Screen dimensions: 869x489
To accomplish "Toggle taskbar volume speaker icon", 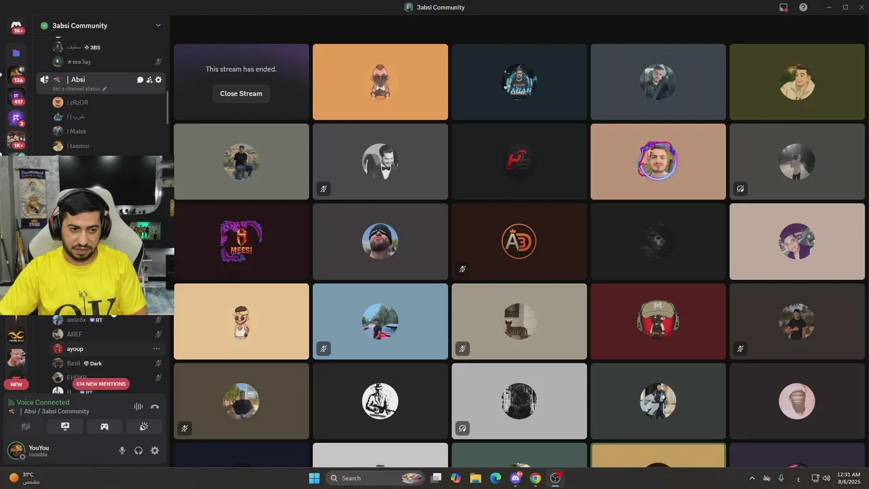I will pyautogui.click(x=826, y=478).
